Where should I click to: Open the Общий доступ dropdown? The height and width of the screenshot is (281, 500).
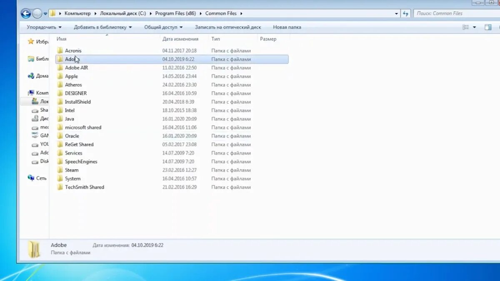[163, 27]
